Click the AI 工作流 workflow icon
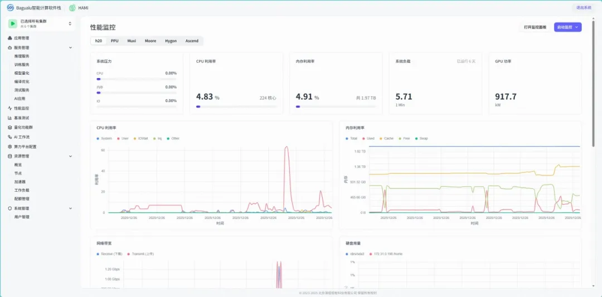Viewport: 602px width, 297px height. [x=9, y=137]
